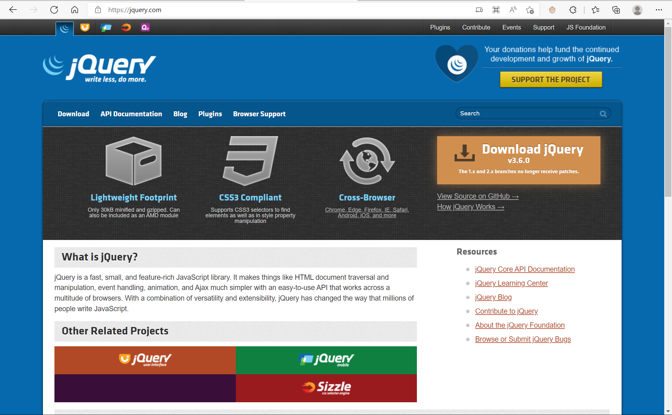Open browser Collections icon
The width and height of the screenshot is (672, 415).
[x=616, y=10]
